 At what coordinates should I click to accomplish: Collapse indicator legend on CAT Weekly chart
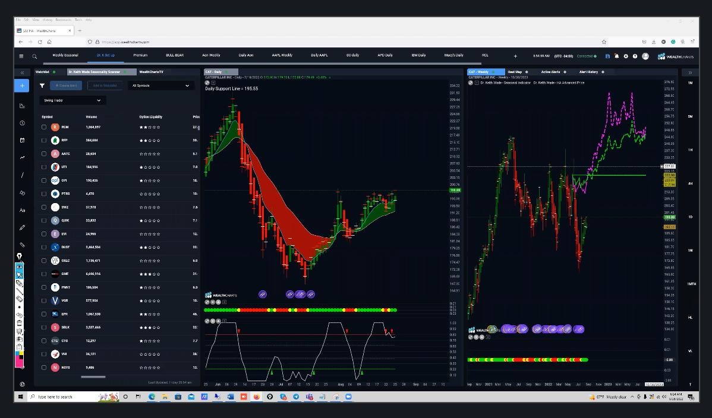[x=476, y=83]
